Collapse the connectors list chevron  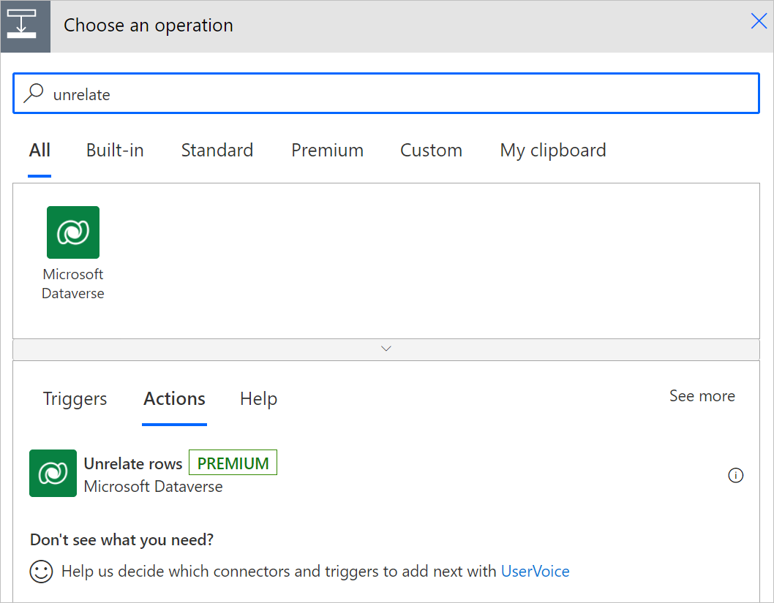point(386,349)
